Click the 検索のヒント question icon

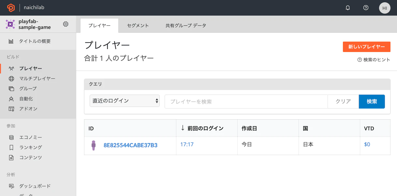coord(360,60)
